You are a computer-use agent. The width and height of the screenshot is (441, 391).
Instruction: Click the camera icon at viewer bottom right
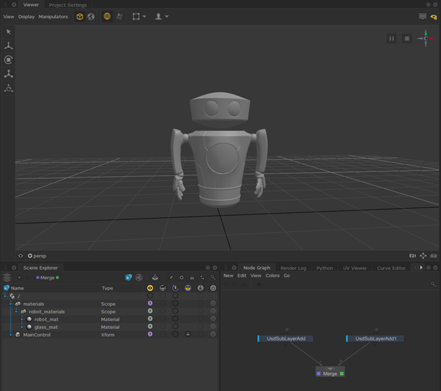413,256
